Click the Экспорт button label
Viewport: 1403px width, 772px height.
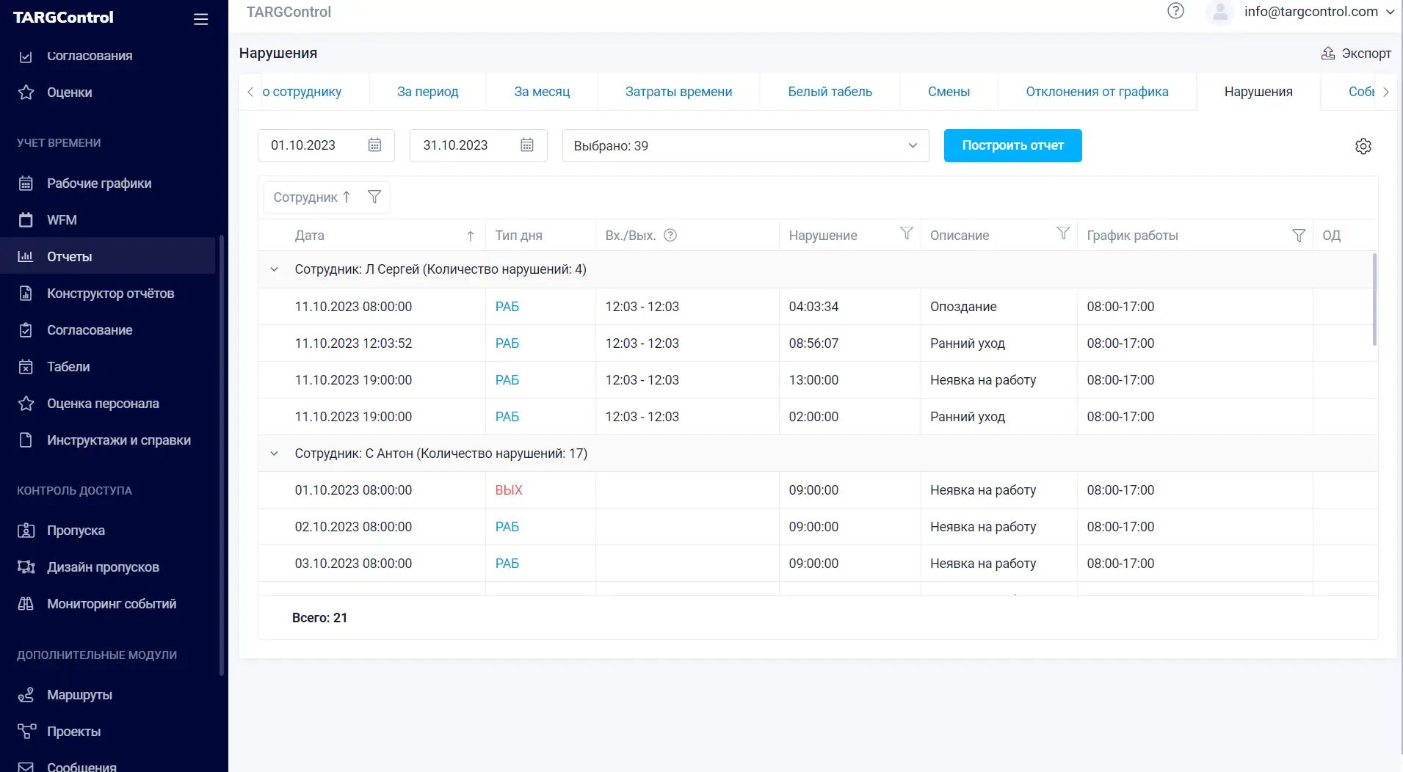[1366, 53]
